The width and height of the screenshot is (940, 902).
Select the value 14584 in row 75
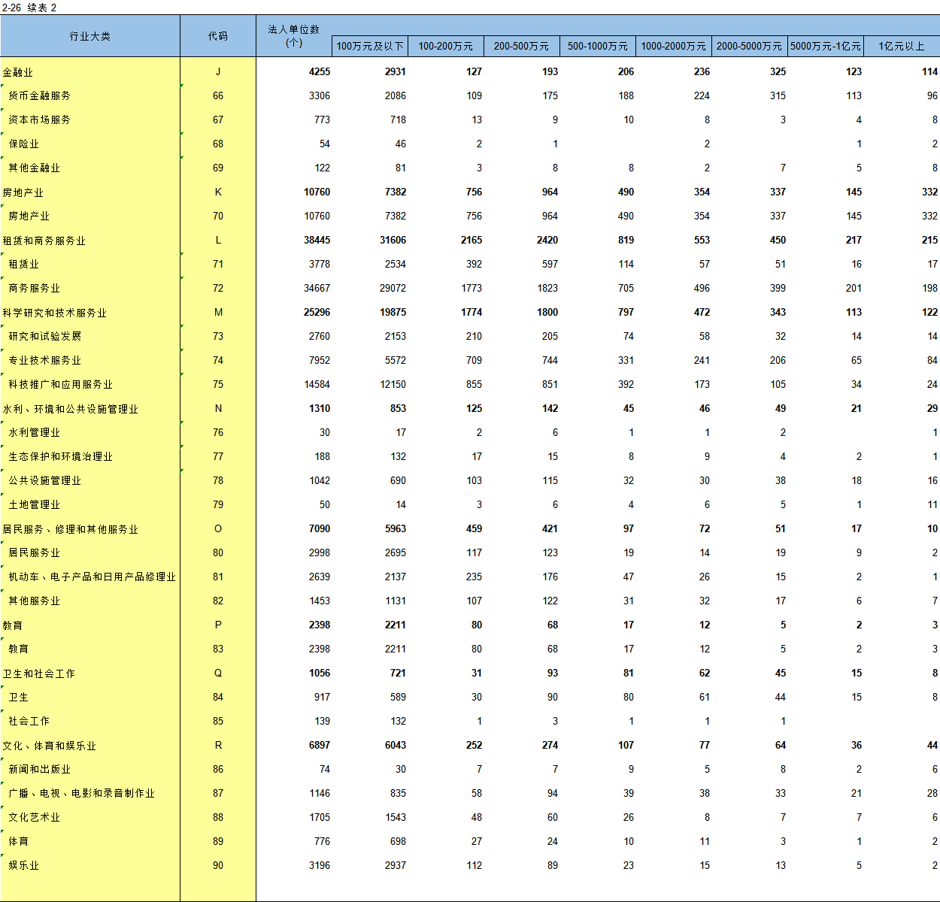317,385
